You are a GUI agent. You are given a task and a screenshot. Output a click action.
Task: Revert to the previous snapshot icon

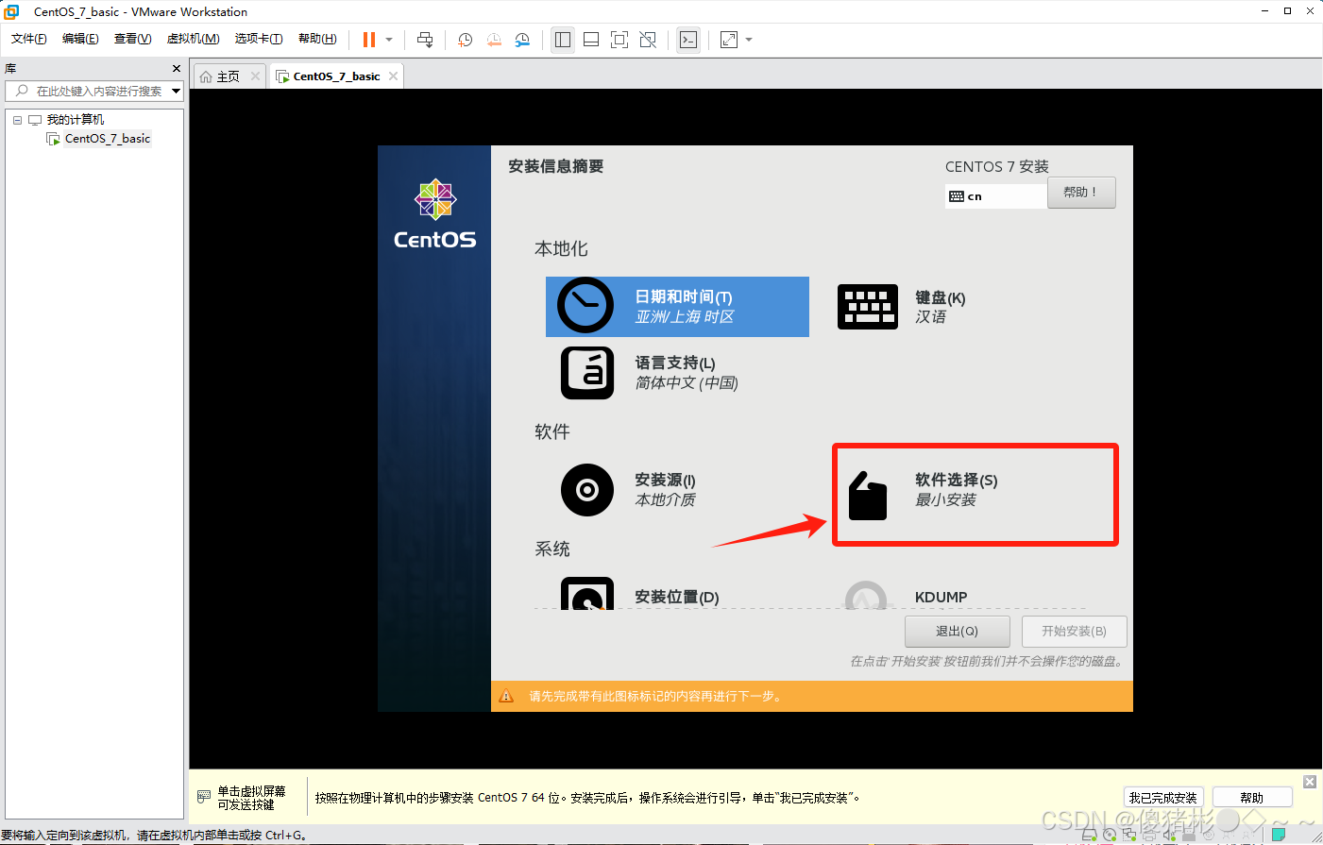click(494, 40)
